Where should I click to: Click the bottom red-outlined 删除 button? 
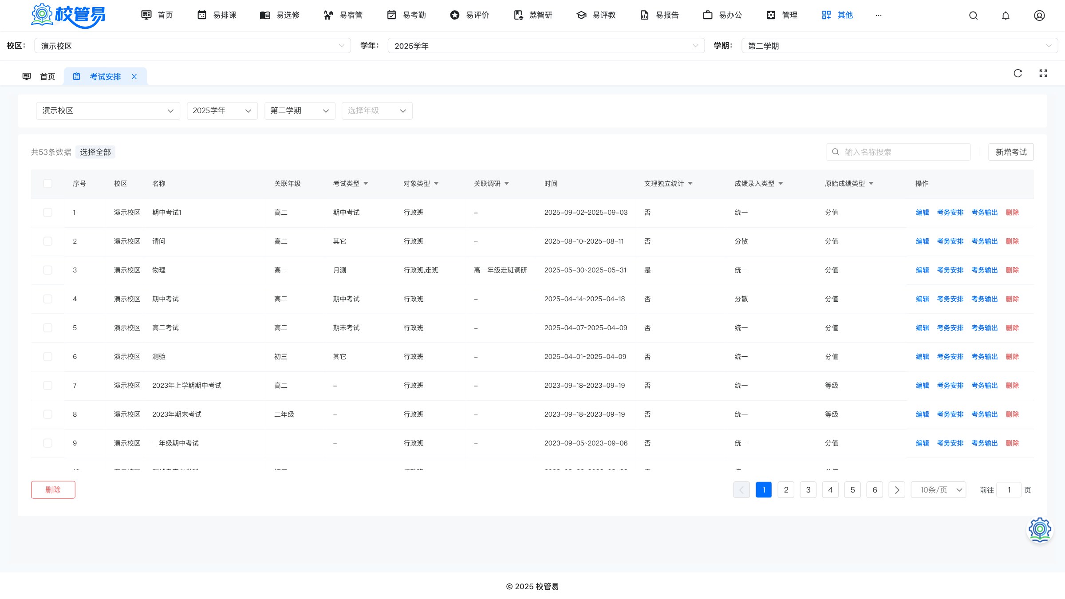pyautogui.click(x=53, y=490)
